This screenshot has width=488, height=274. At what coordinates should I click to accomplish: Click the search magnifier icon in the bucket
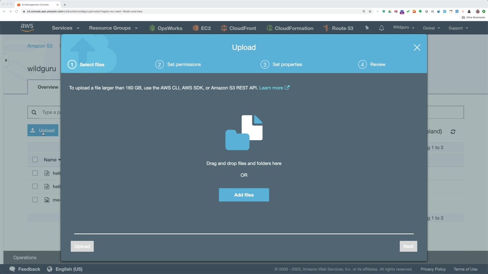(34, 112)
